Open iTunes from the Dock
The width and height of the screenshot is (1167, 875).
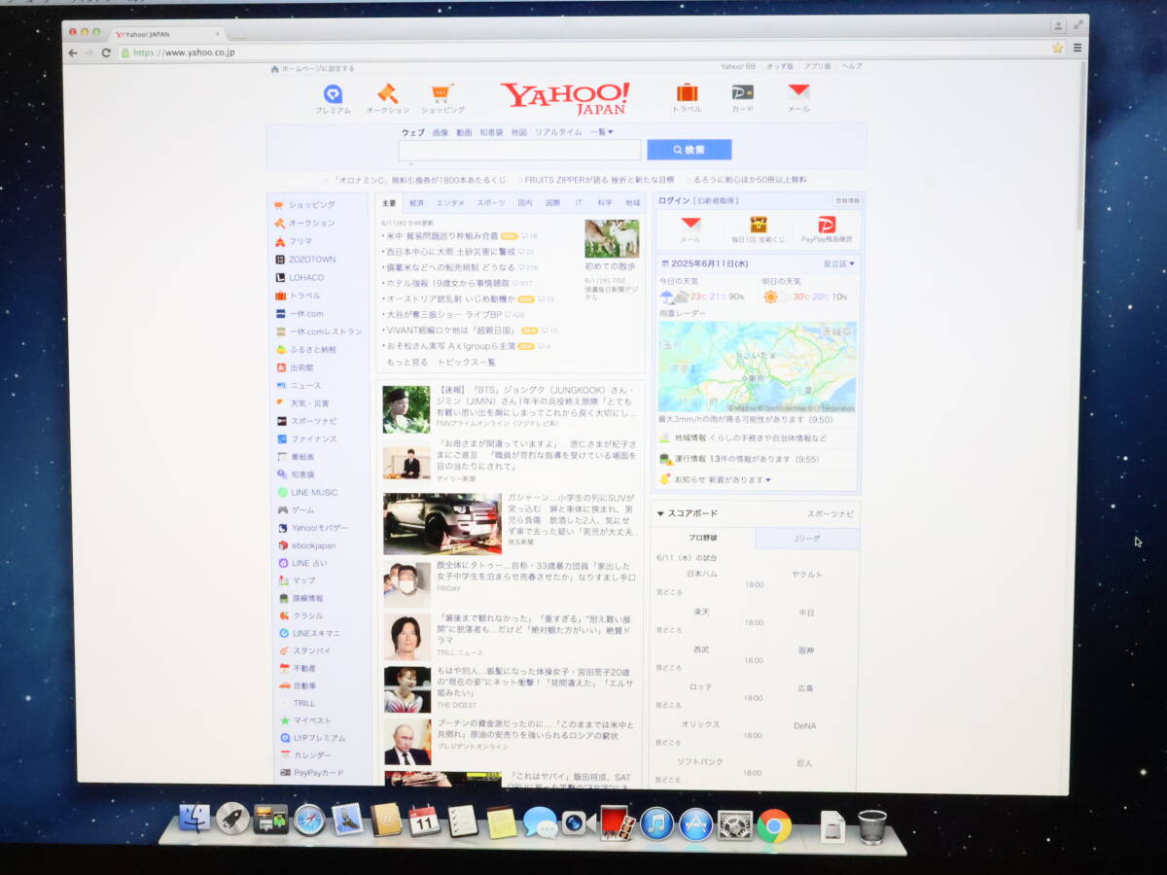coord(657,824)
